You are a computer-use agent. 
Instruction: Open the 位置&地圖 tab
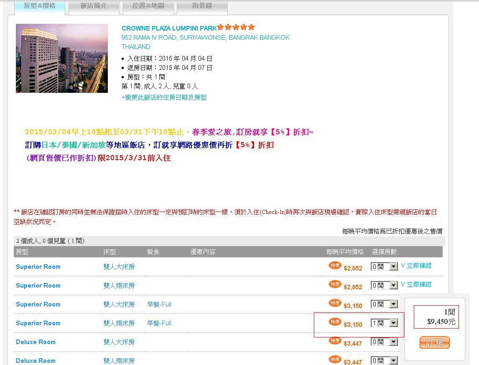(x=148, y=6)
